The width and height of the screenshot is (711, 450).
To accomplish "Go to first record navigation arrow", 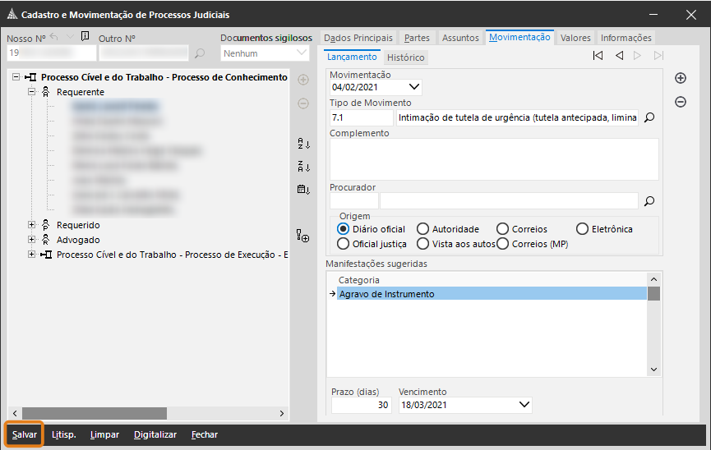I will pos(598,56).
